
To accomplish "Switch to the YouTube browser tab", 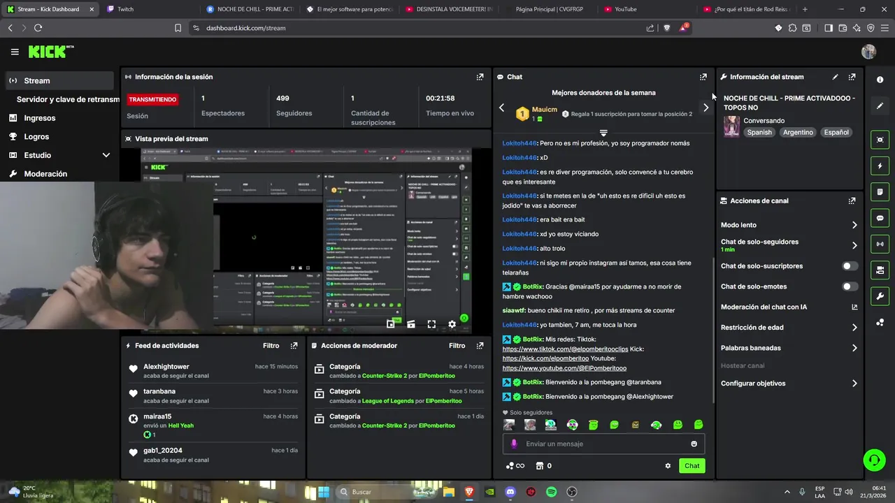I will pos(647,9).
